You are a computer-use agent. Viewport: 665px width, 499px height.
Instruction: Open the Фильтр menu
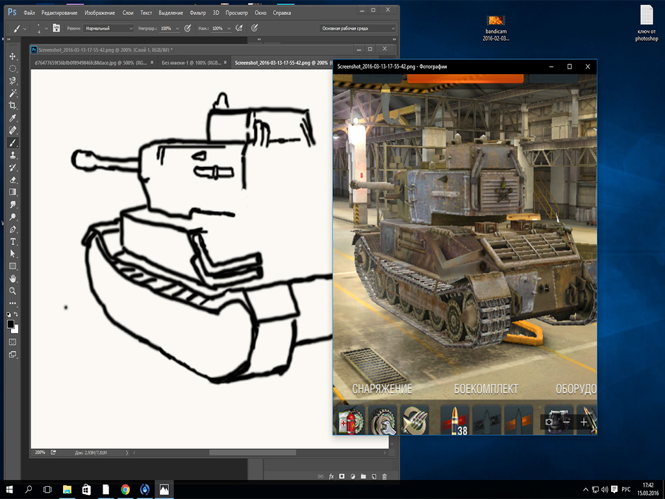click(x=199, y=12)
